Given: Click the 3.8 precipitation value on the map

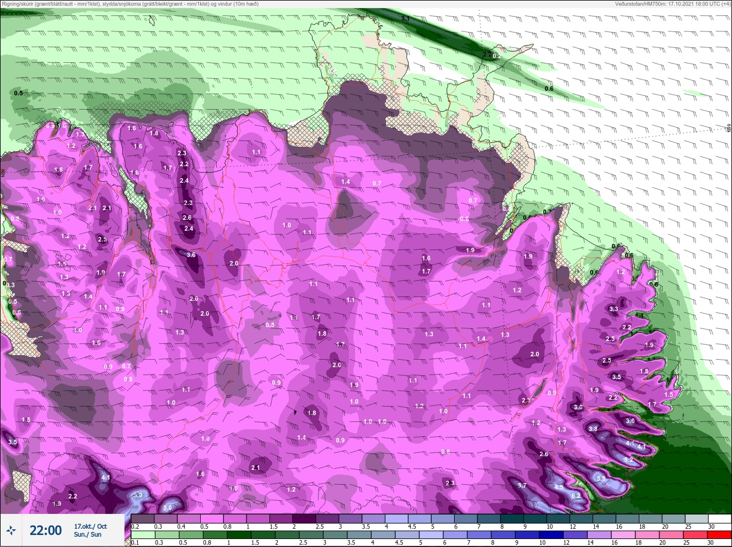Looking at the screenshot, I should (593, 429).
